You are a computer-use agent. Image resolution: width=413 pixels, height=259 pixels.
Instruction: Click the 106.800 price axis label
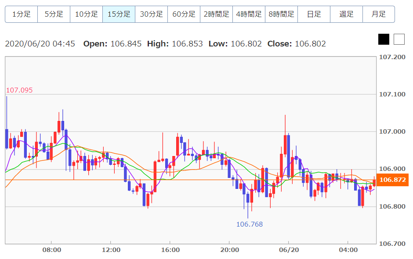pyautogui.click(x=392, y=206)
